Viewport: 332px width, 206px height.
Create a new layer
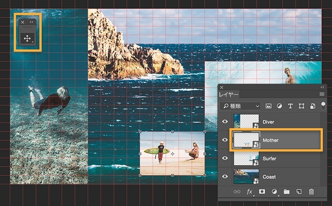[x=299, y=192]
